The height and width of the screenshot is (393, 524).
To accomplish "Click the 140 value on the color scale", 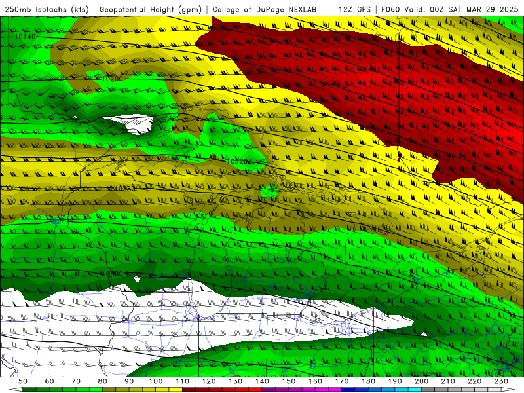I will [262, 381].
